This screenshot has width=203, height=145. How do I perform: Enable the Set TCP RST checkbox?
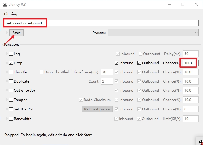pyautogui.click(x=11, y=109)
